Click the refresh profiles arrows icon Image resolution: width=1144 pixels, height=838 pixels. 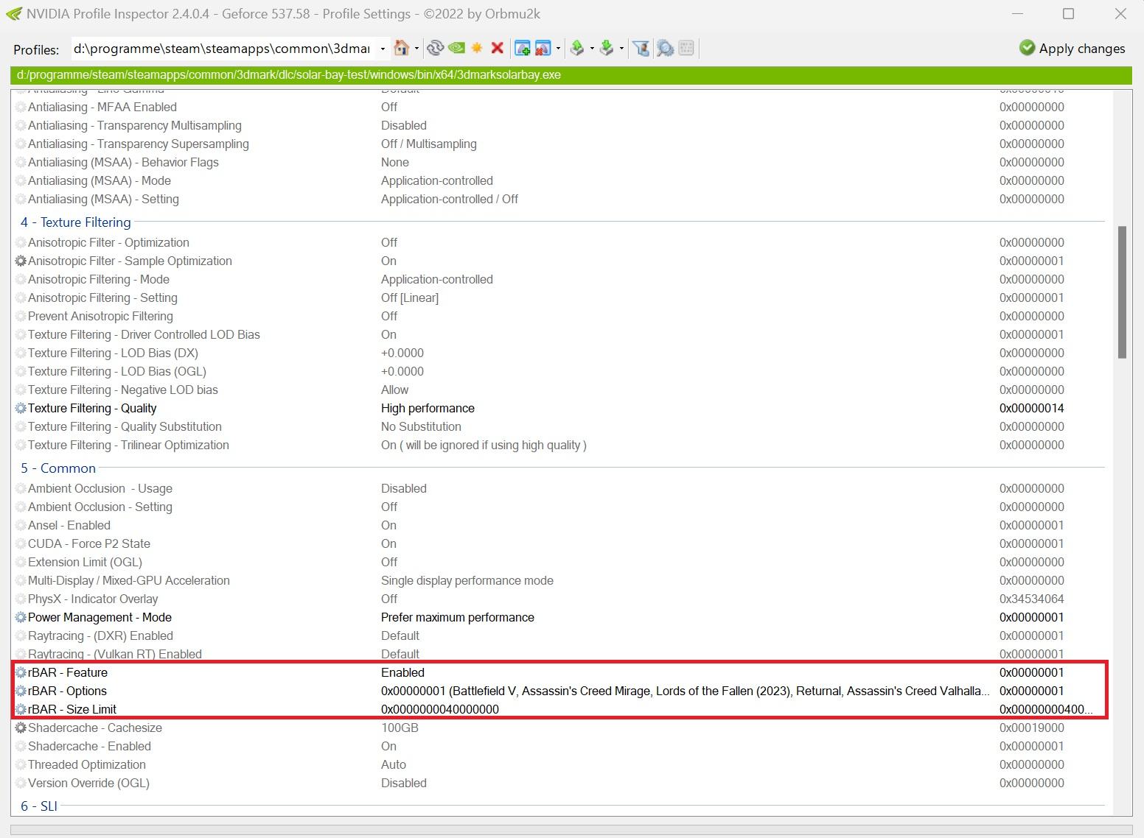coord(435,48)
